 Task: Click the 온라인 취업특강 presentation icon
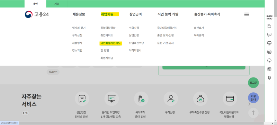(111, 98)
